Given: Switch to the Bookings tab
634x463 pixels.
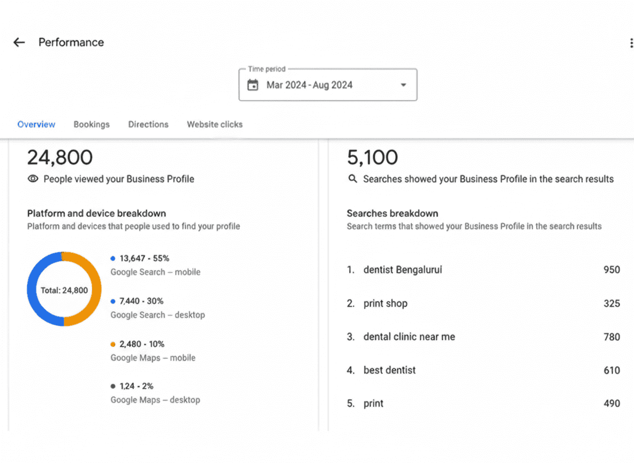Looking at the screenshot, I should coord(92,124).
